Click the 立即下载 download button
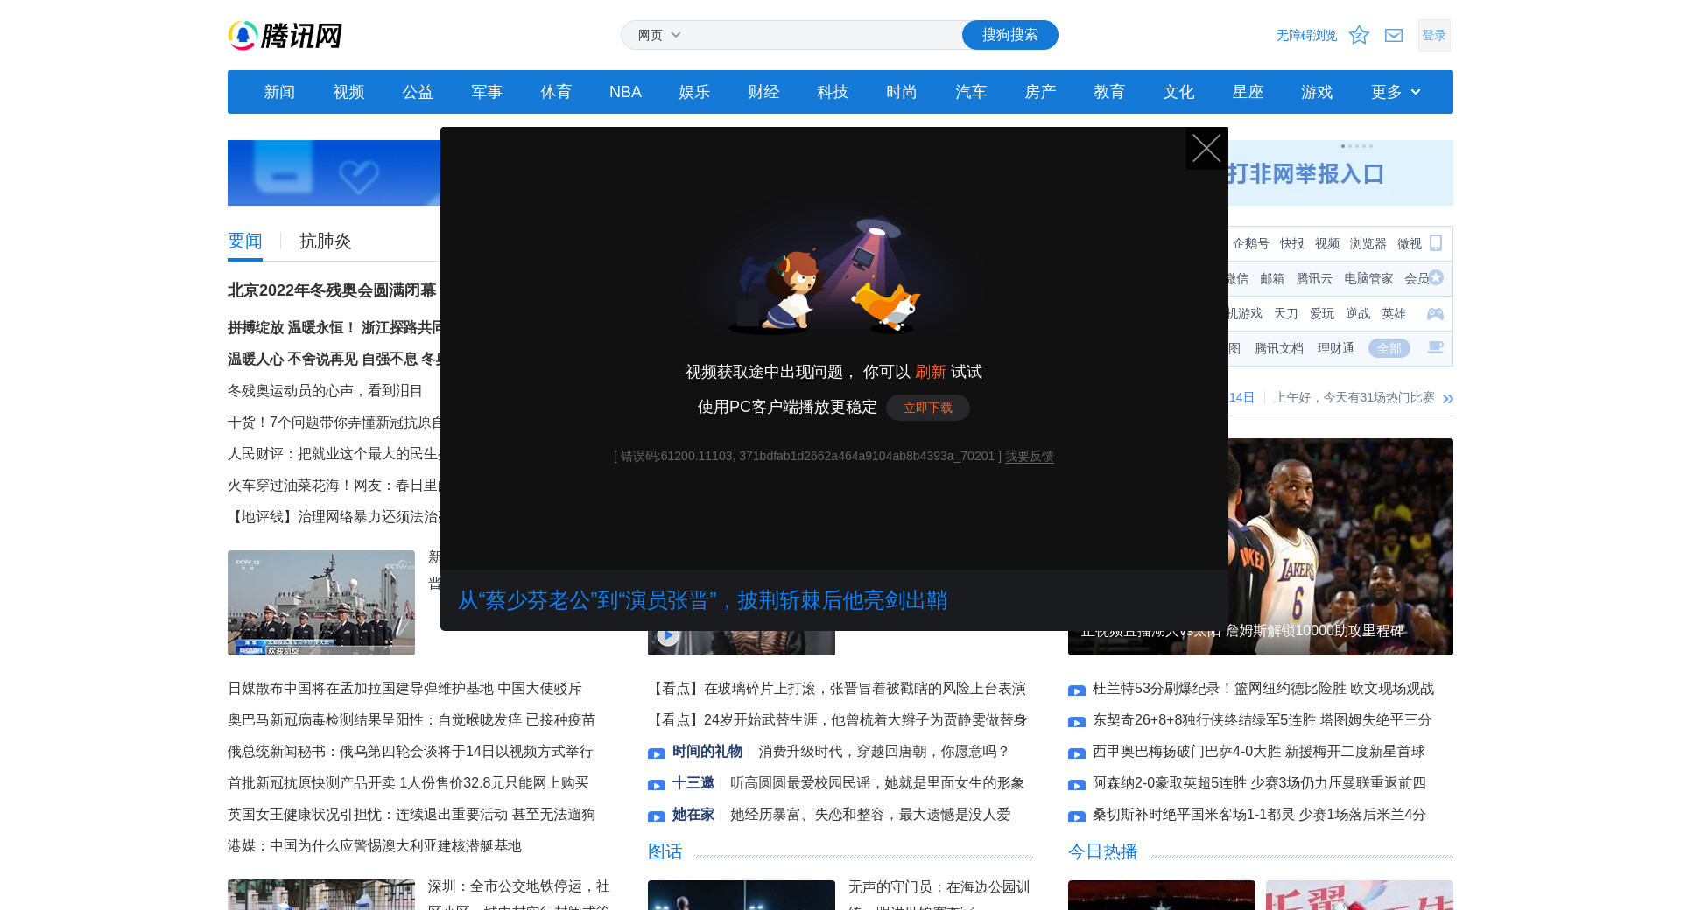This screenshot has width=1681, height=910. point(927,408)
